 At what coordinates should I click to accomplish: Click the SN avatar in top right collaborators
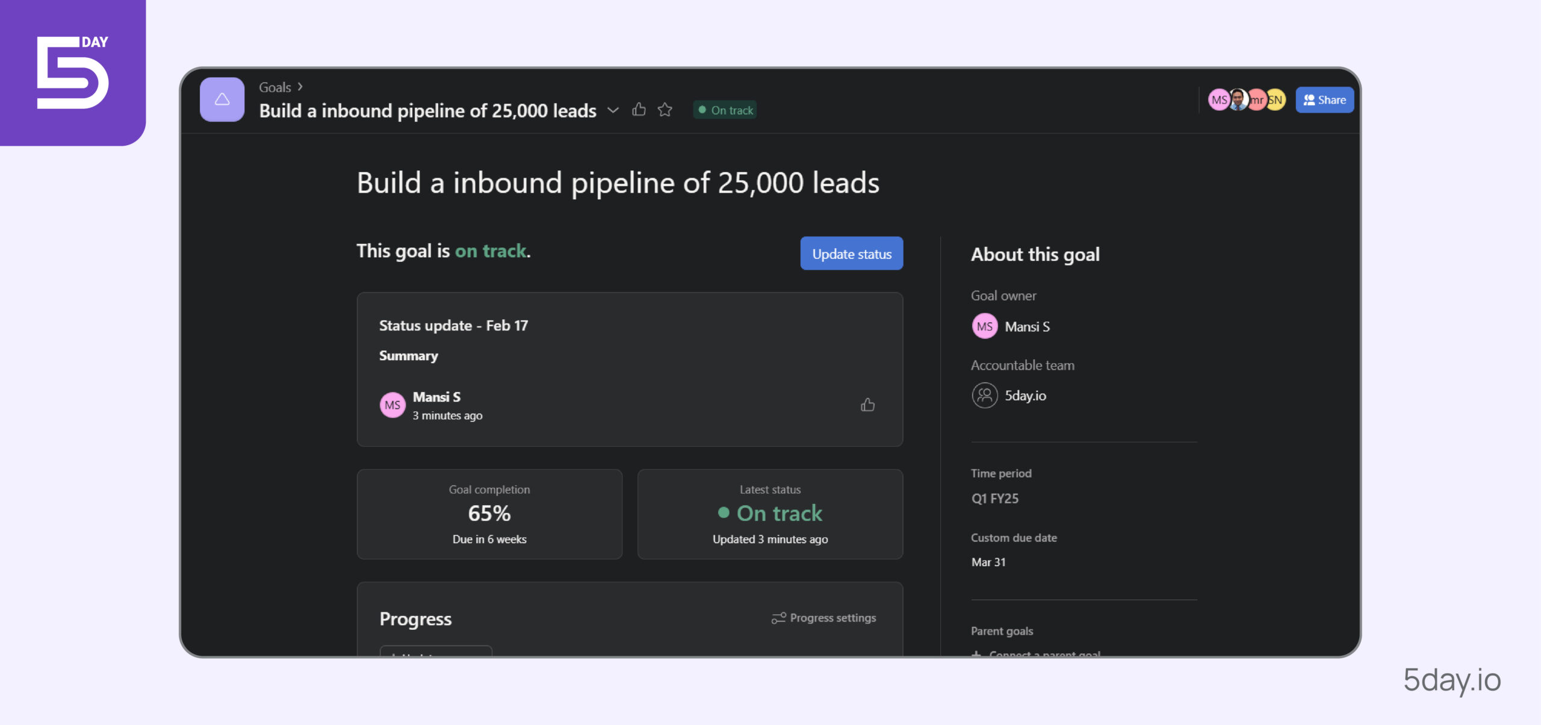click(1277, 98)
